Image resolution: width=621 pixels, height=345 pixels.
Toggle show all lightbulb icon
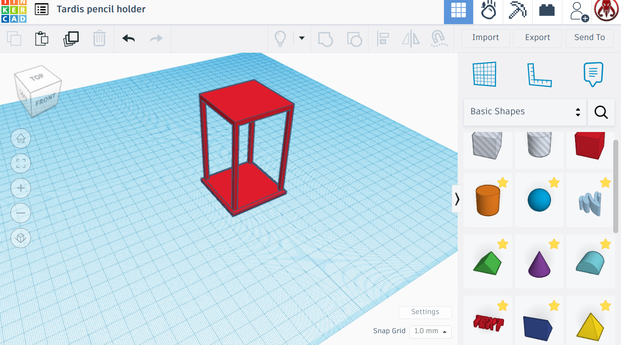click(280, 38)
